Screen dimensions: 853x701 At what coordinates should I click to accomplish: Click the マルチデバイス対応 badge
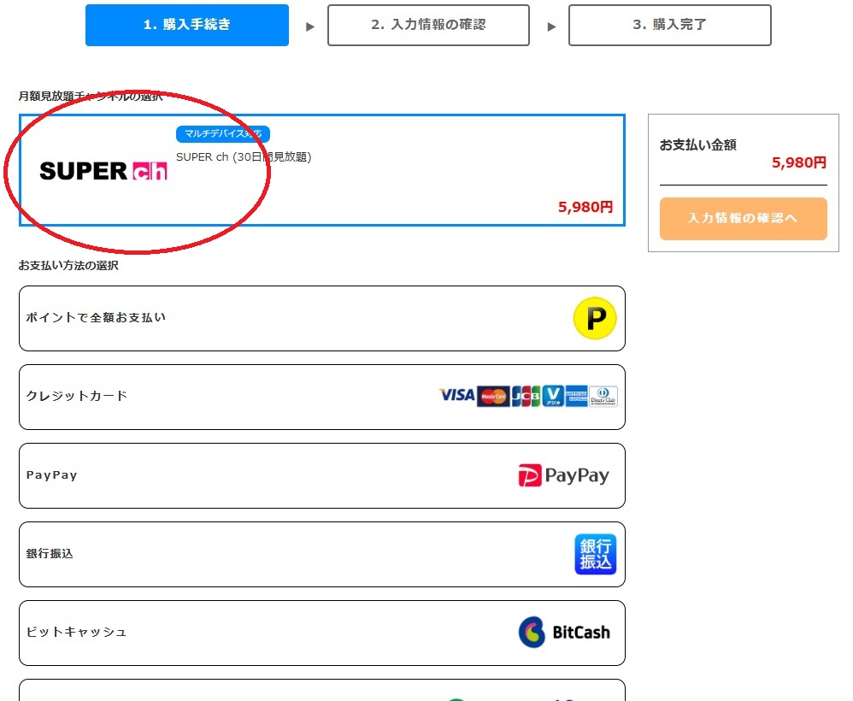tap(223, 134)
